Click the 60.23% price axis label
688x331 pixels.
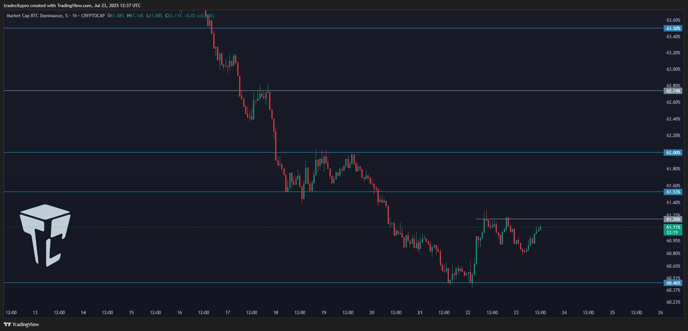tap(673, 302)
